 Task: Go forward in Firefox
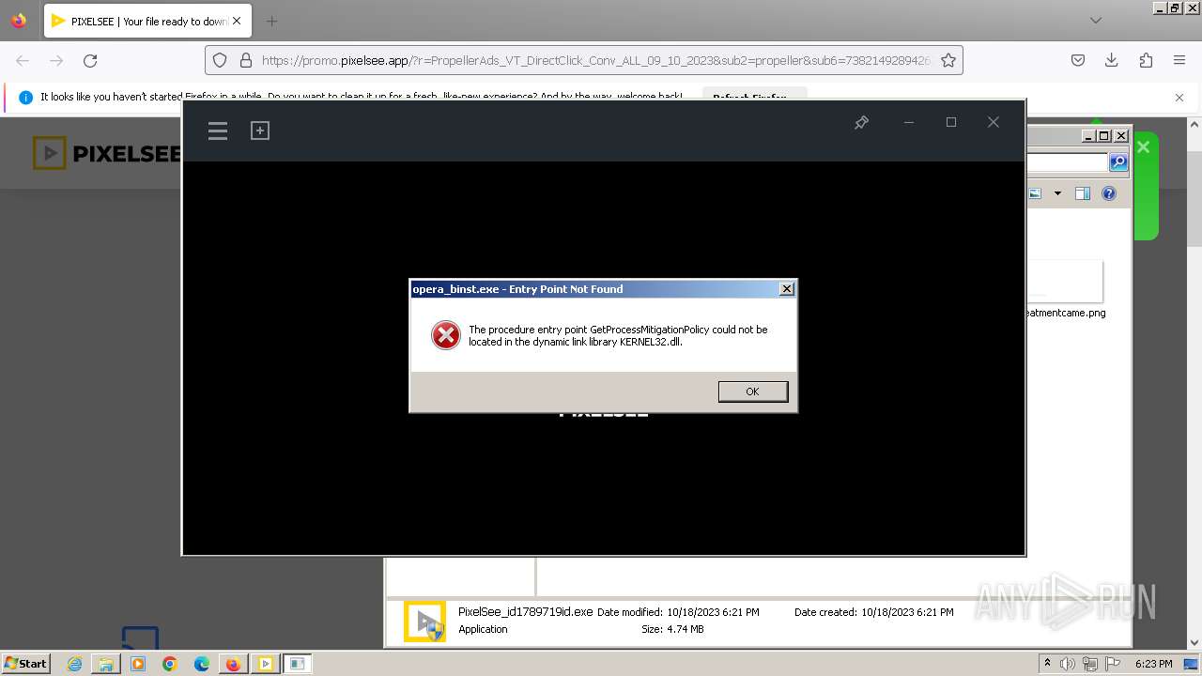pos(56,60)
